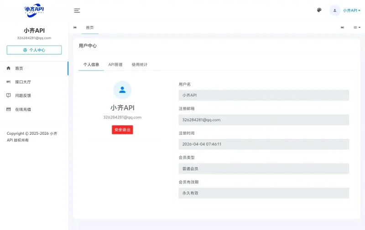Open the tab options dropdown menu
The height and width of the screenshot is (230, 365).
pyautogui.click(x=357, y=27)
